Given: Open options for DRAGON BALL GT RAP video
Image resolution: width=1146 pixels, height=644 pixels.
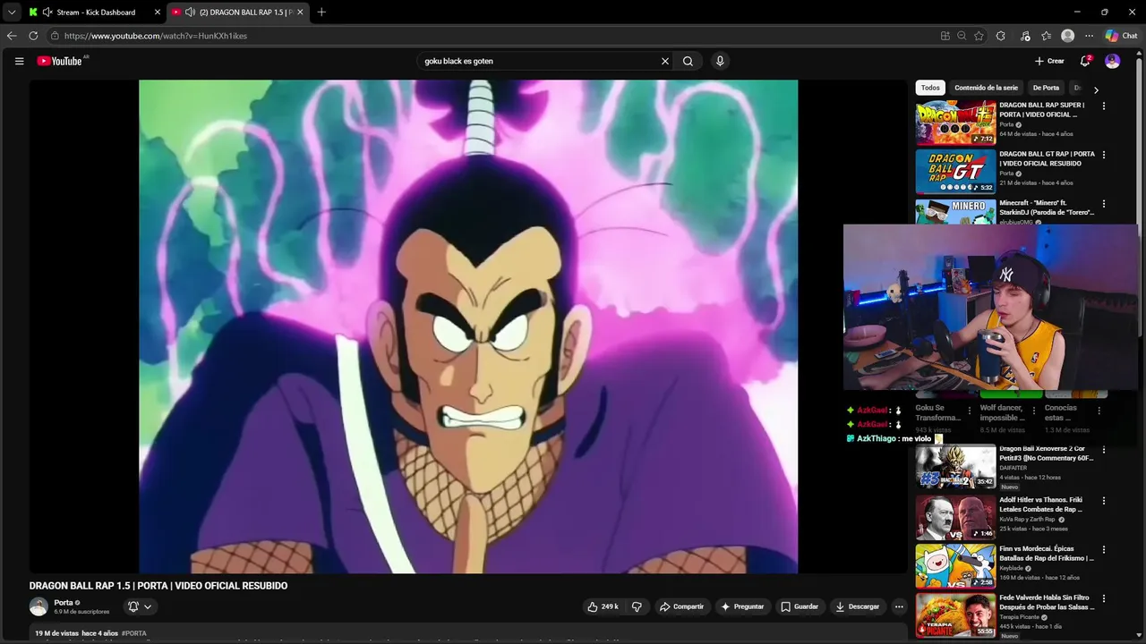Looking at the screenshot, I should pyautogui.click(x=1103, y=155).
